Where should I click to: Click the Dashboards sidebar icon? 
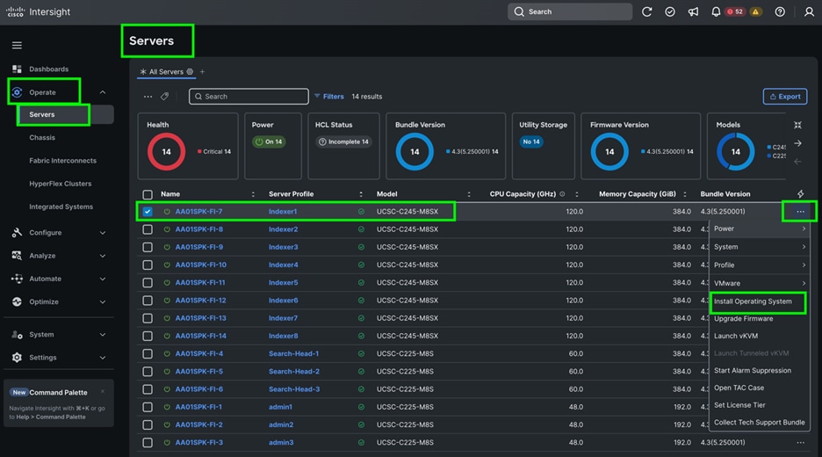[17, 69]
